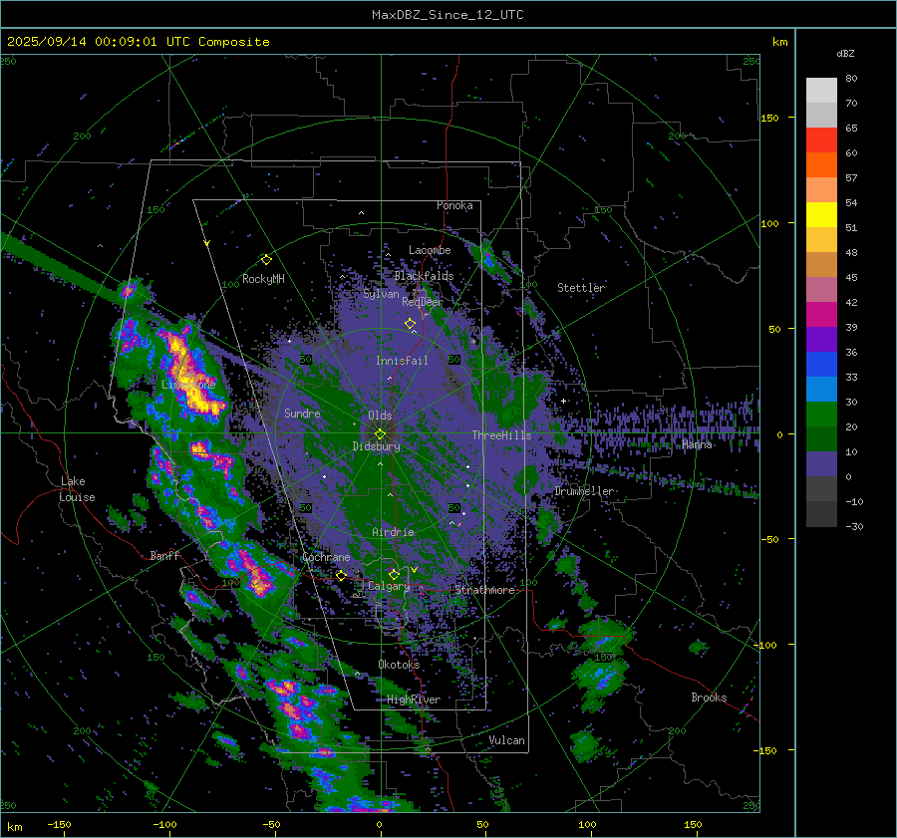
Task: Pick the bright green 20-30 dBZ legend swatch
Action: tap(821, 415)
